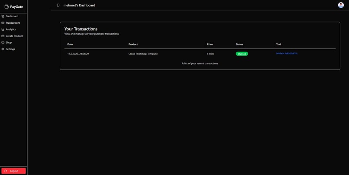Toggle the sidebar panel icon in header

tap(58, 5)
